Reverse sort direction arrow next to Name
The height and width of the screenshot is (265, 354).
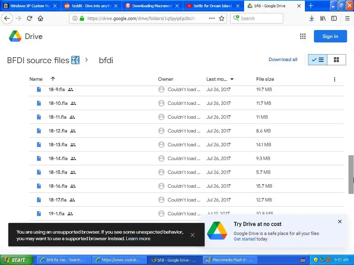coord(53,79)
